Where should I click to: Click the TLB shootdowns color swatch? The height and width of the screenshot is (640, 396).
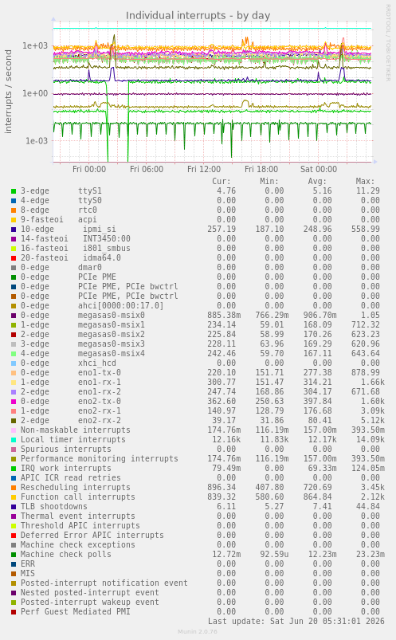pyautogui.click(x=14, y=507)
